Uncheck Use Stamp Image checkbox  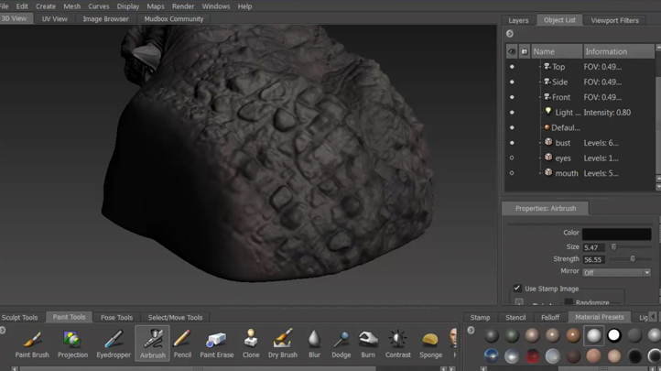[x=517, y=289]
